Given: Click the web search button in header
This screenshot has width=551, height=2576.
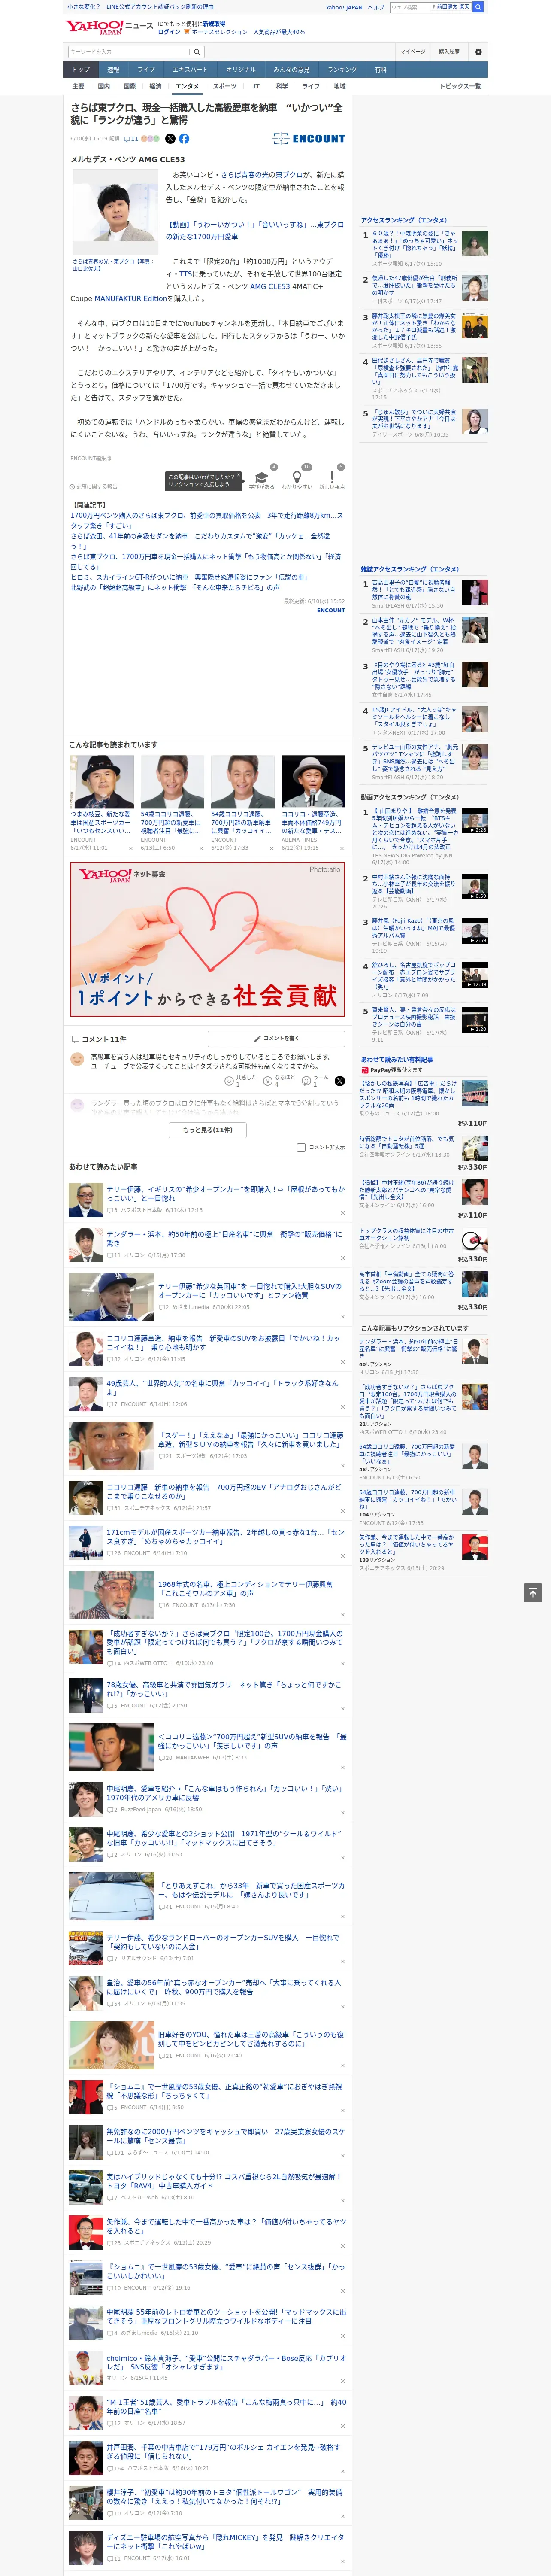Looking at the screenshot, I should (478, 7).
